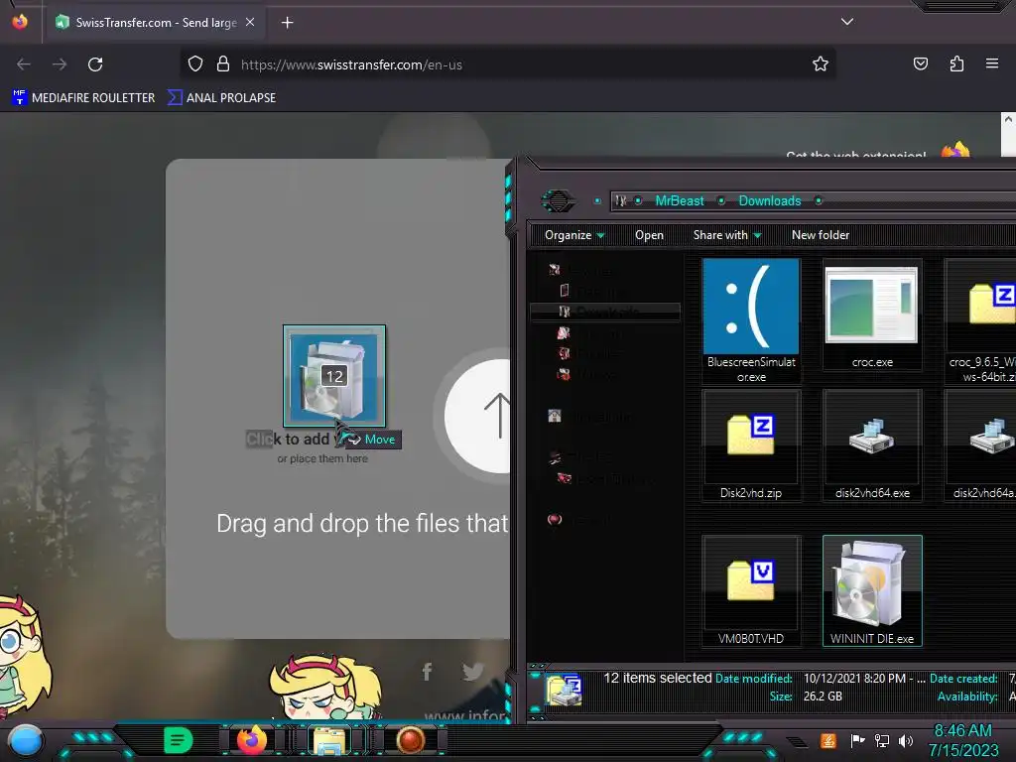Open the Share with dropdown

pyautogui.click(x=727, y=235)
